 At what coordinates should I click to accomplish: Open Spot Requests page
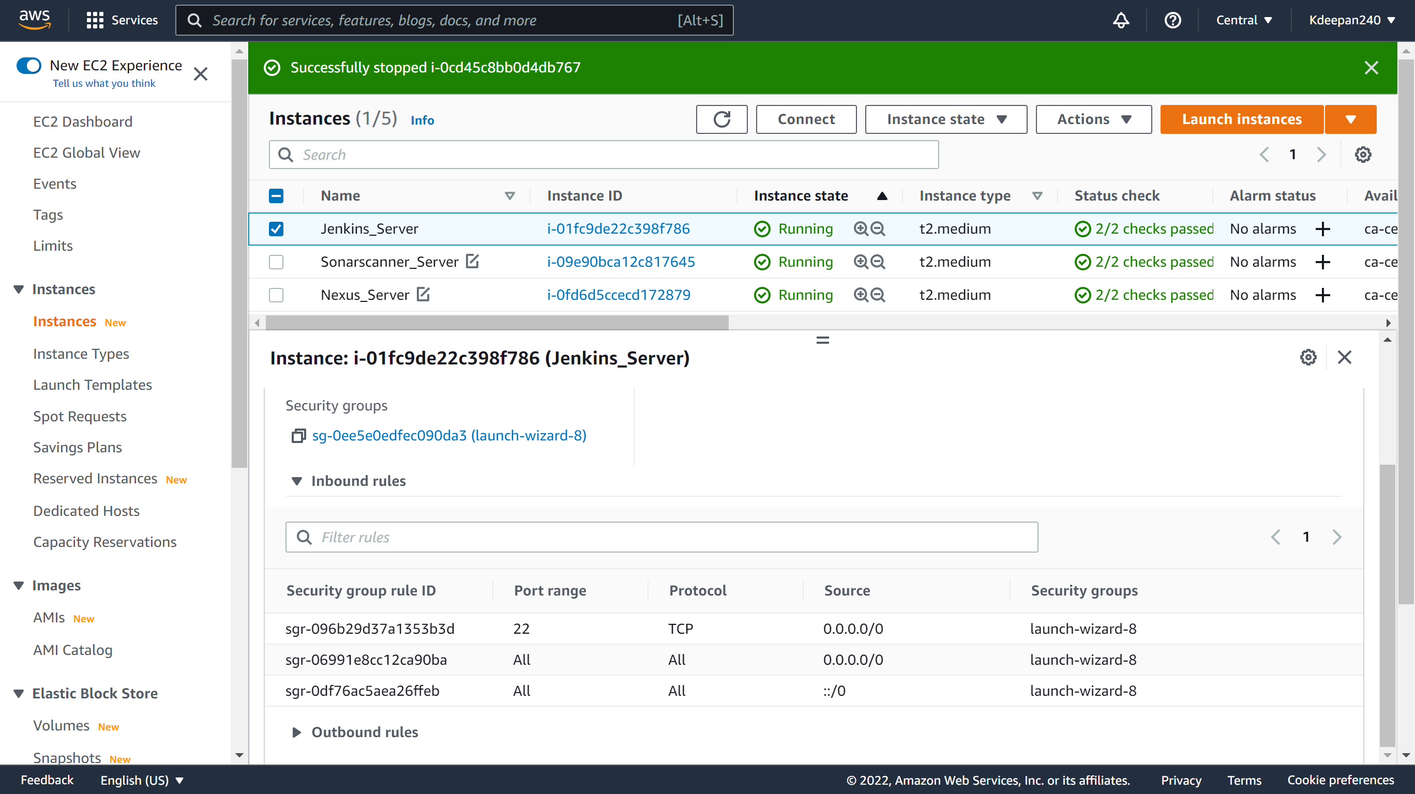80,416
